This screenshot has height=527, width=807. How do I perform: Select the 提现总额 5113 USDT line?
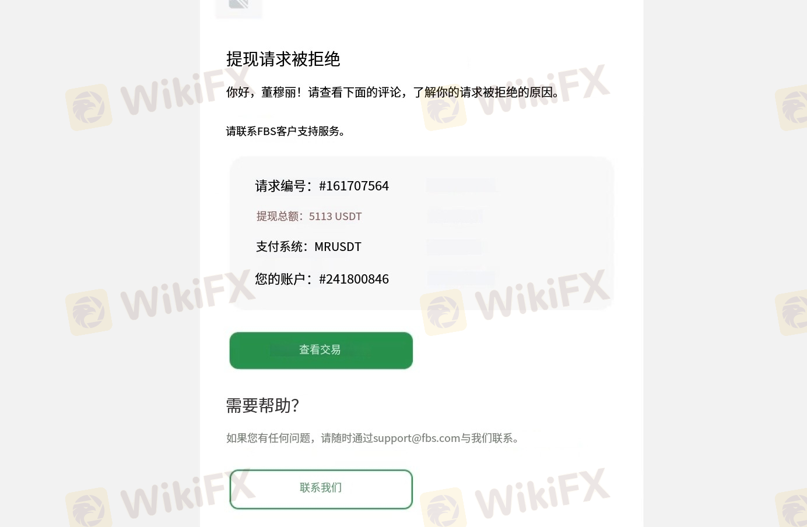click(309, 216)
